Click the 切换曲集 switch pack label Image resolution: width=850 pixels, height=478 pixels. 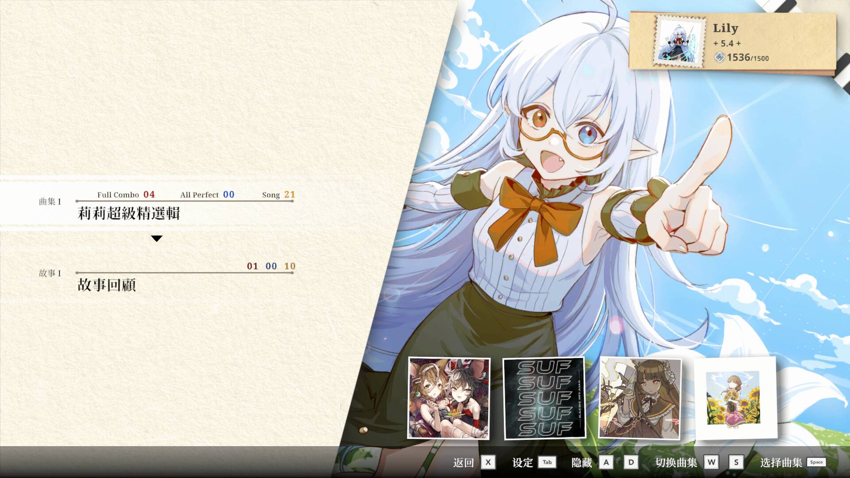pos(676,463)
